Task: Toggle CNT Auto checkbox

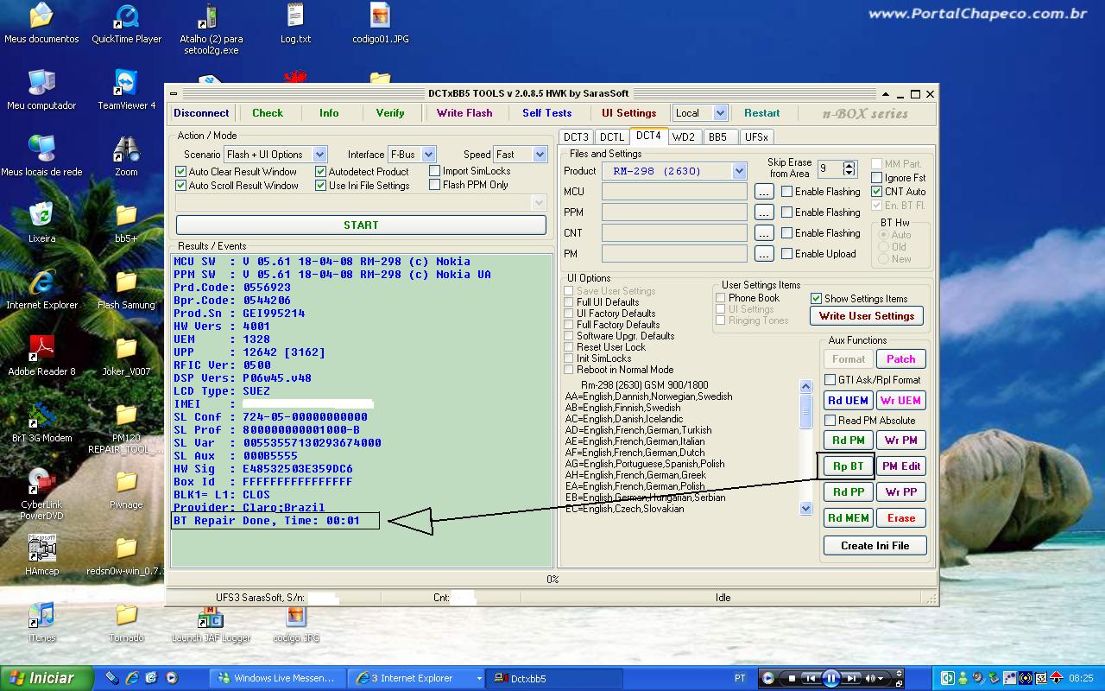Action: (876, 192)
